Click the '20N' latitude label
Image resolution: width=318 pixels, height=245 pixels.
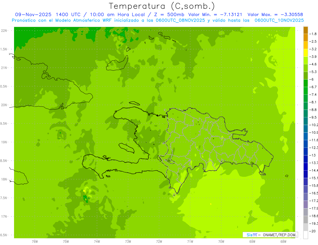pyautogui.click(x=4, y=105)
